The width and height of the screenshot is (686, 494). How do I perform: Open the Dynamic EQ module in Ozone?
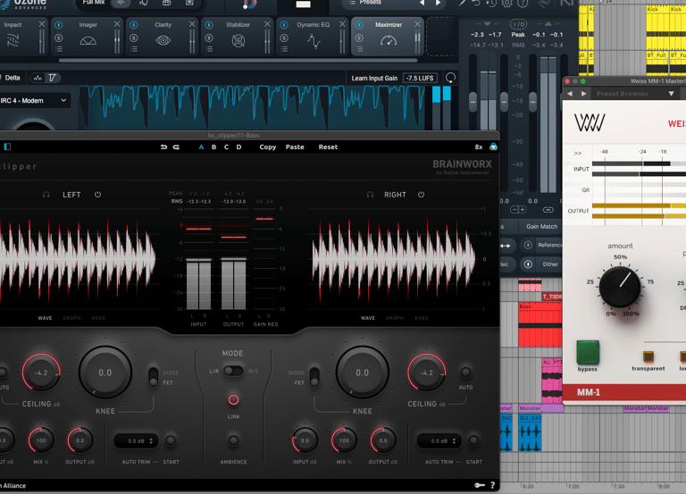(x=314, y=37)
